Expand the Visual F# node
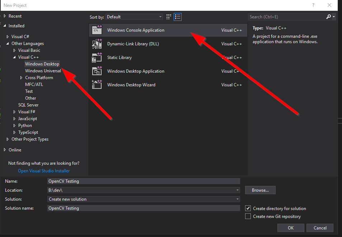Viewport: 342px width, 237px height. pyautogui.click(x=14, y=112)
